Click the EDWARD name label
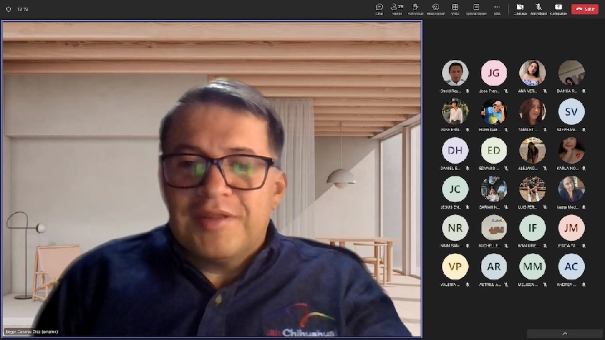Viewport: 605px width, 340px height. pyautogui.click(x=489, y=169)
